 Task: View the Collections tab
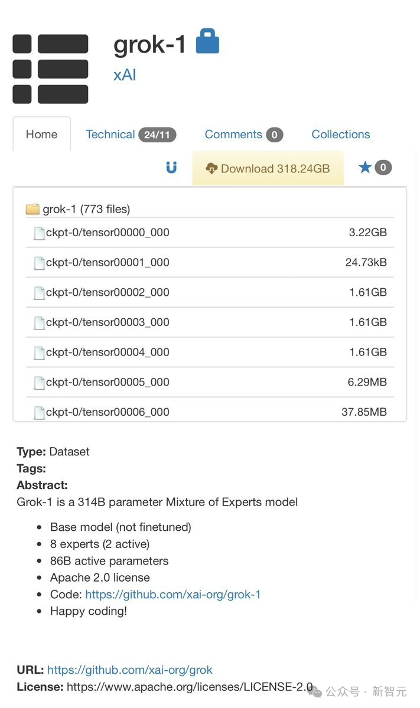tap(340, 134)
